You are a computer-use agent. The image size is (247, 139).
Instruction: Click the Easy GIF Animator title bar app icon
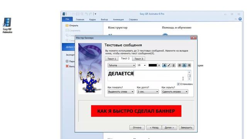(64, 14)
